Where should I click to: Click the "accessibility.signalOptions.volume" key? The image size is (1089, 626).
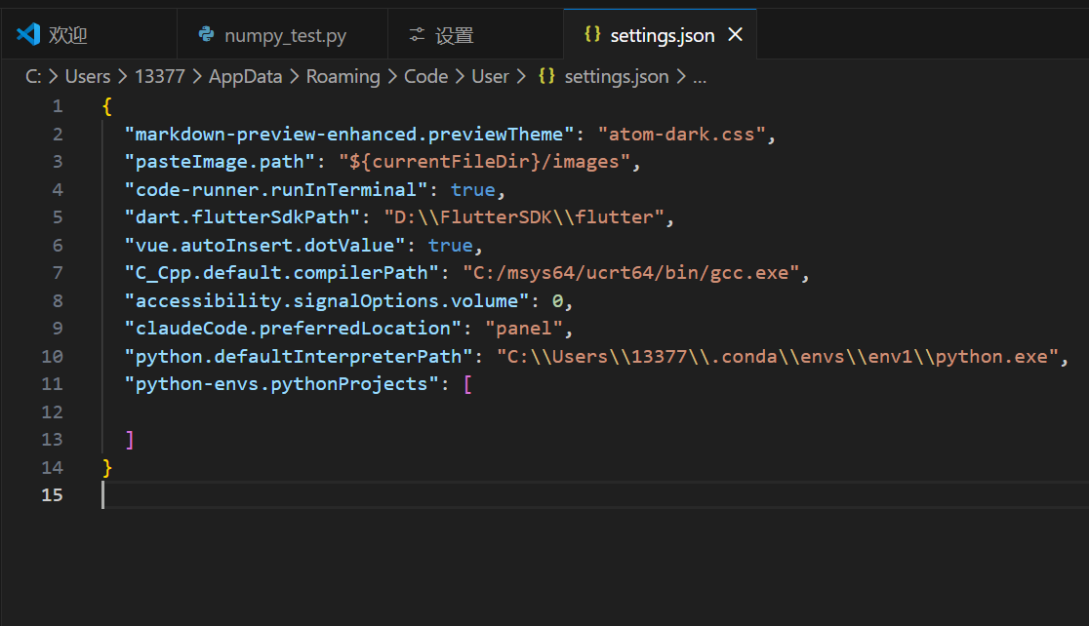tap(327, 300)
